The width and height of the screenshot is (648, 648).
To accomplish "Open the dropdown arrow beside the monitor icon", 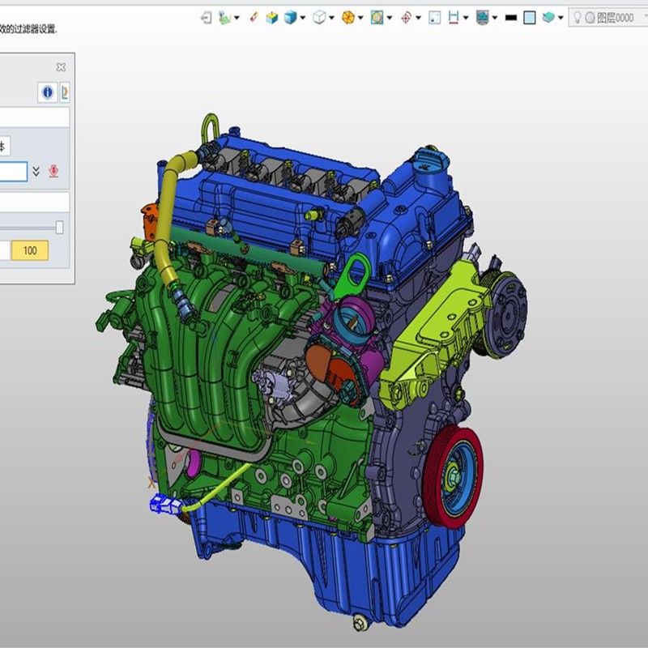I will pyautogui.click(x=494, y=17).
